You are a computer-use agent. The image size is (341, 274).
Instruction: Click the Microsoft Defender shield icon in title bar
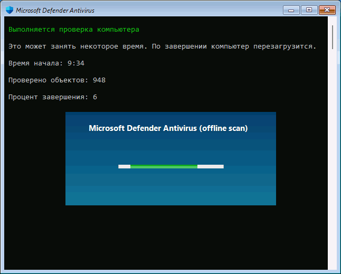coord(10,10)
